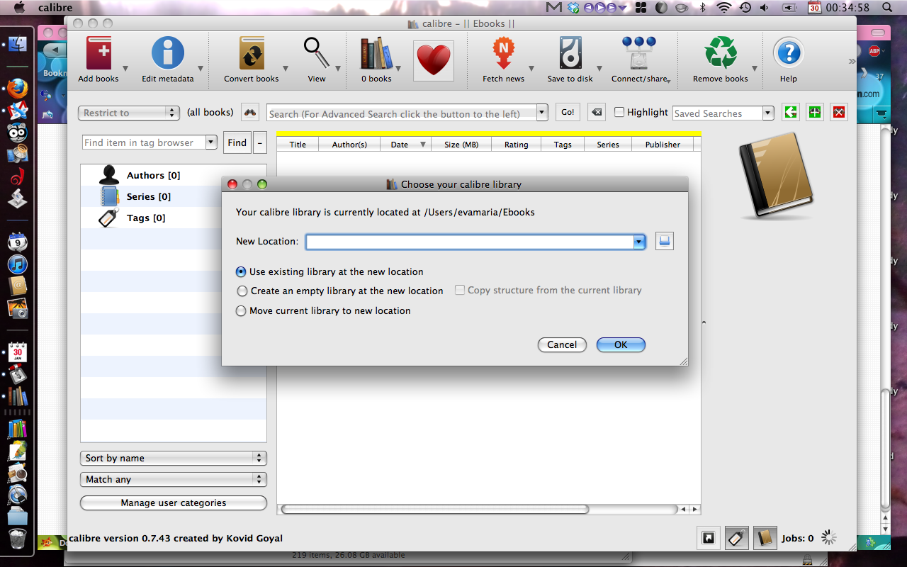Expand the Edit metadata dropdown arrow
The width and height of the screenshot is (907, 567).
201,69
